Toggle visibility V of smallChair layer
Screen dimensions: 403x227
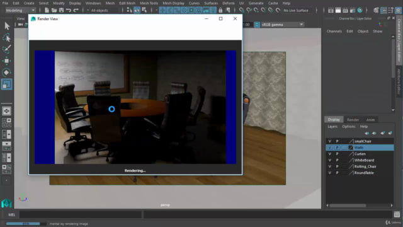(329, 141)
